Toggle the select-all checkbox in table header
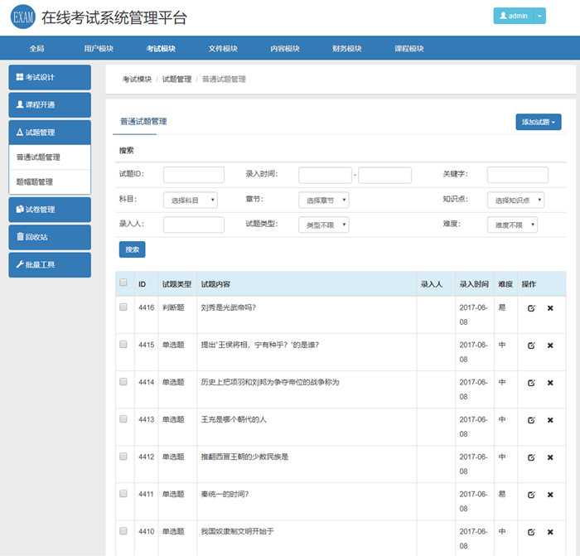This screenshot has width=580, height=556. (x=123, y=283)
